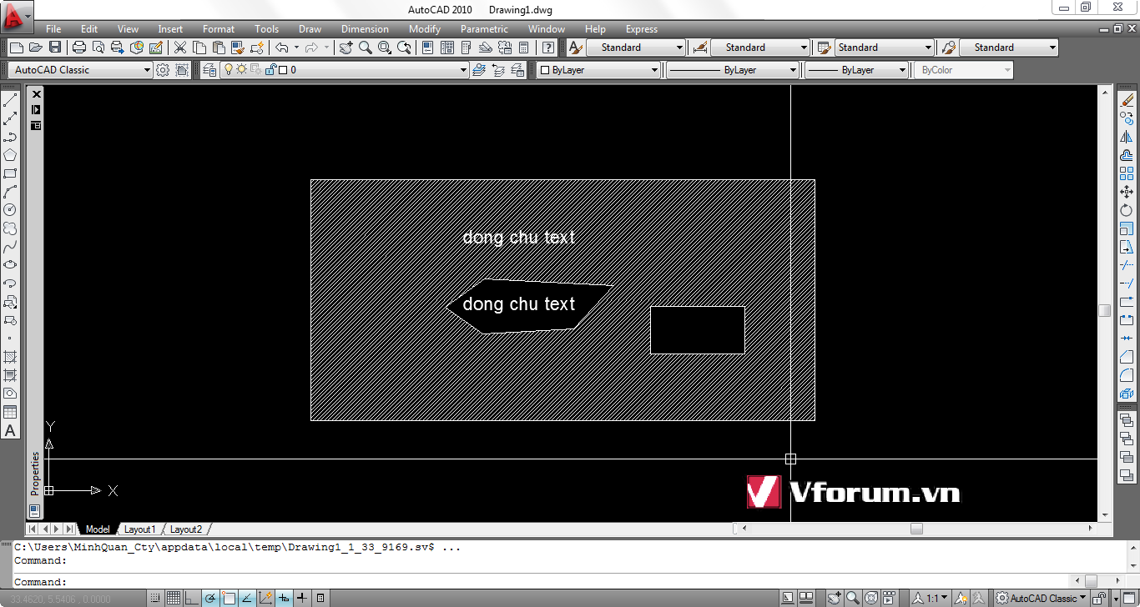Open the vertical Properties palette bar
The height and width of the screenshot is (607, 1140).
(35, 473)
